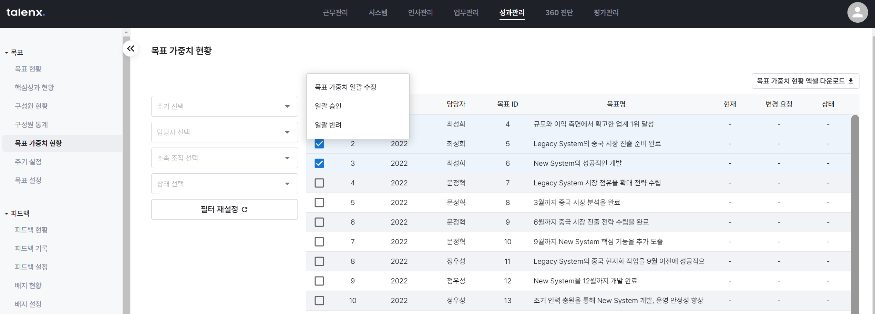Tick the checkbox for goal ID 13

tap(319, 301)
